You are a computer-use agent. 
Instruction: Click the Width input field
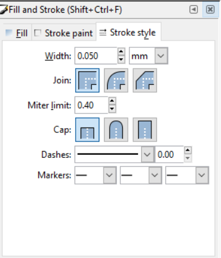point(96,56)
